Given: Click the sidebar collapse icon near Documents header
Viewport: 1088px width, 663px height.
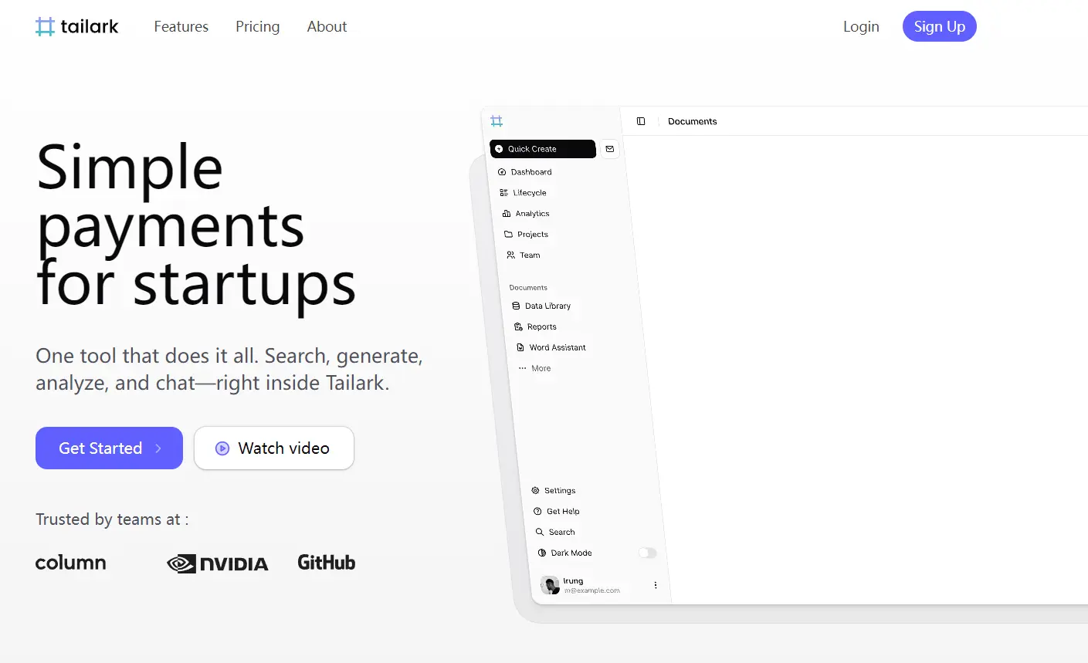Looking at the screenshot, I should tap(641, 121).
